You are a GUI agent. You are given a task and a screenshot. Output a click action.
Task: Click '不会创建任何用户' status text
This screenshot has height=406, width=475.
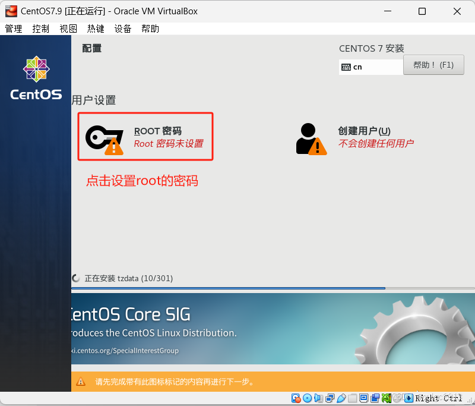click(376, 143)
